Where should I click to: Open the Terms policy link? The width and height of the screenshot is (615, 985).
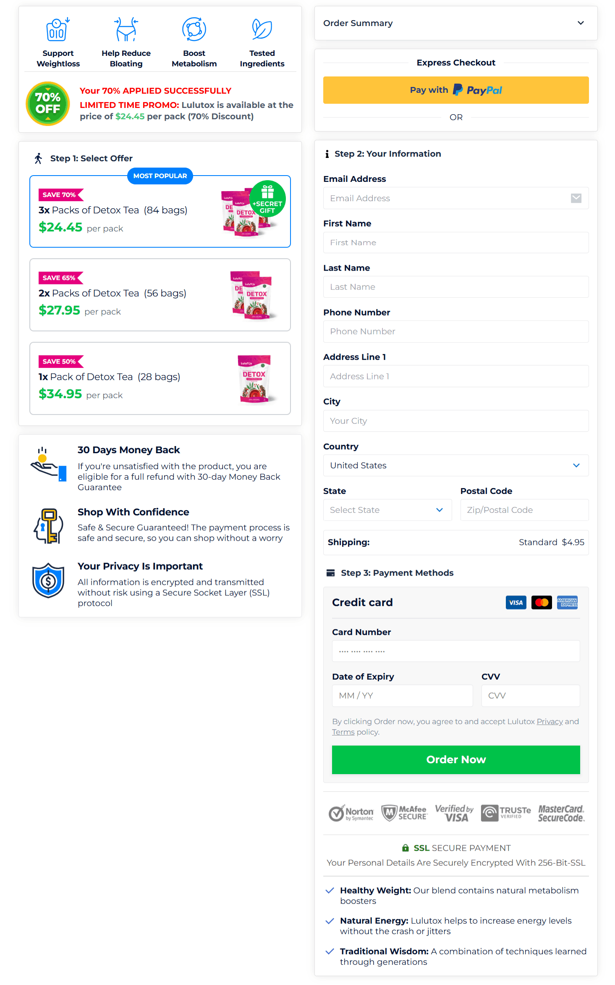click(343, 732)
